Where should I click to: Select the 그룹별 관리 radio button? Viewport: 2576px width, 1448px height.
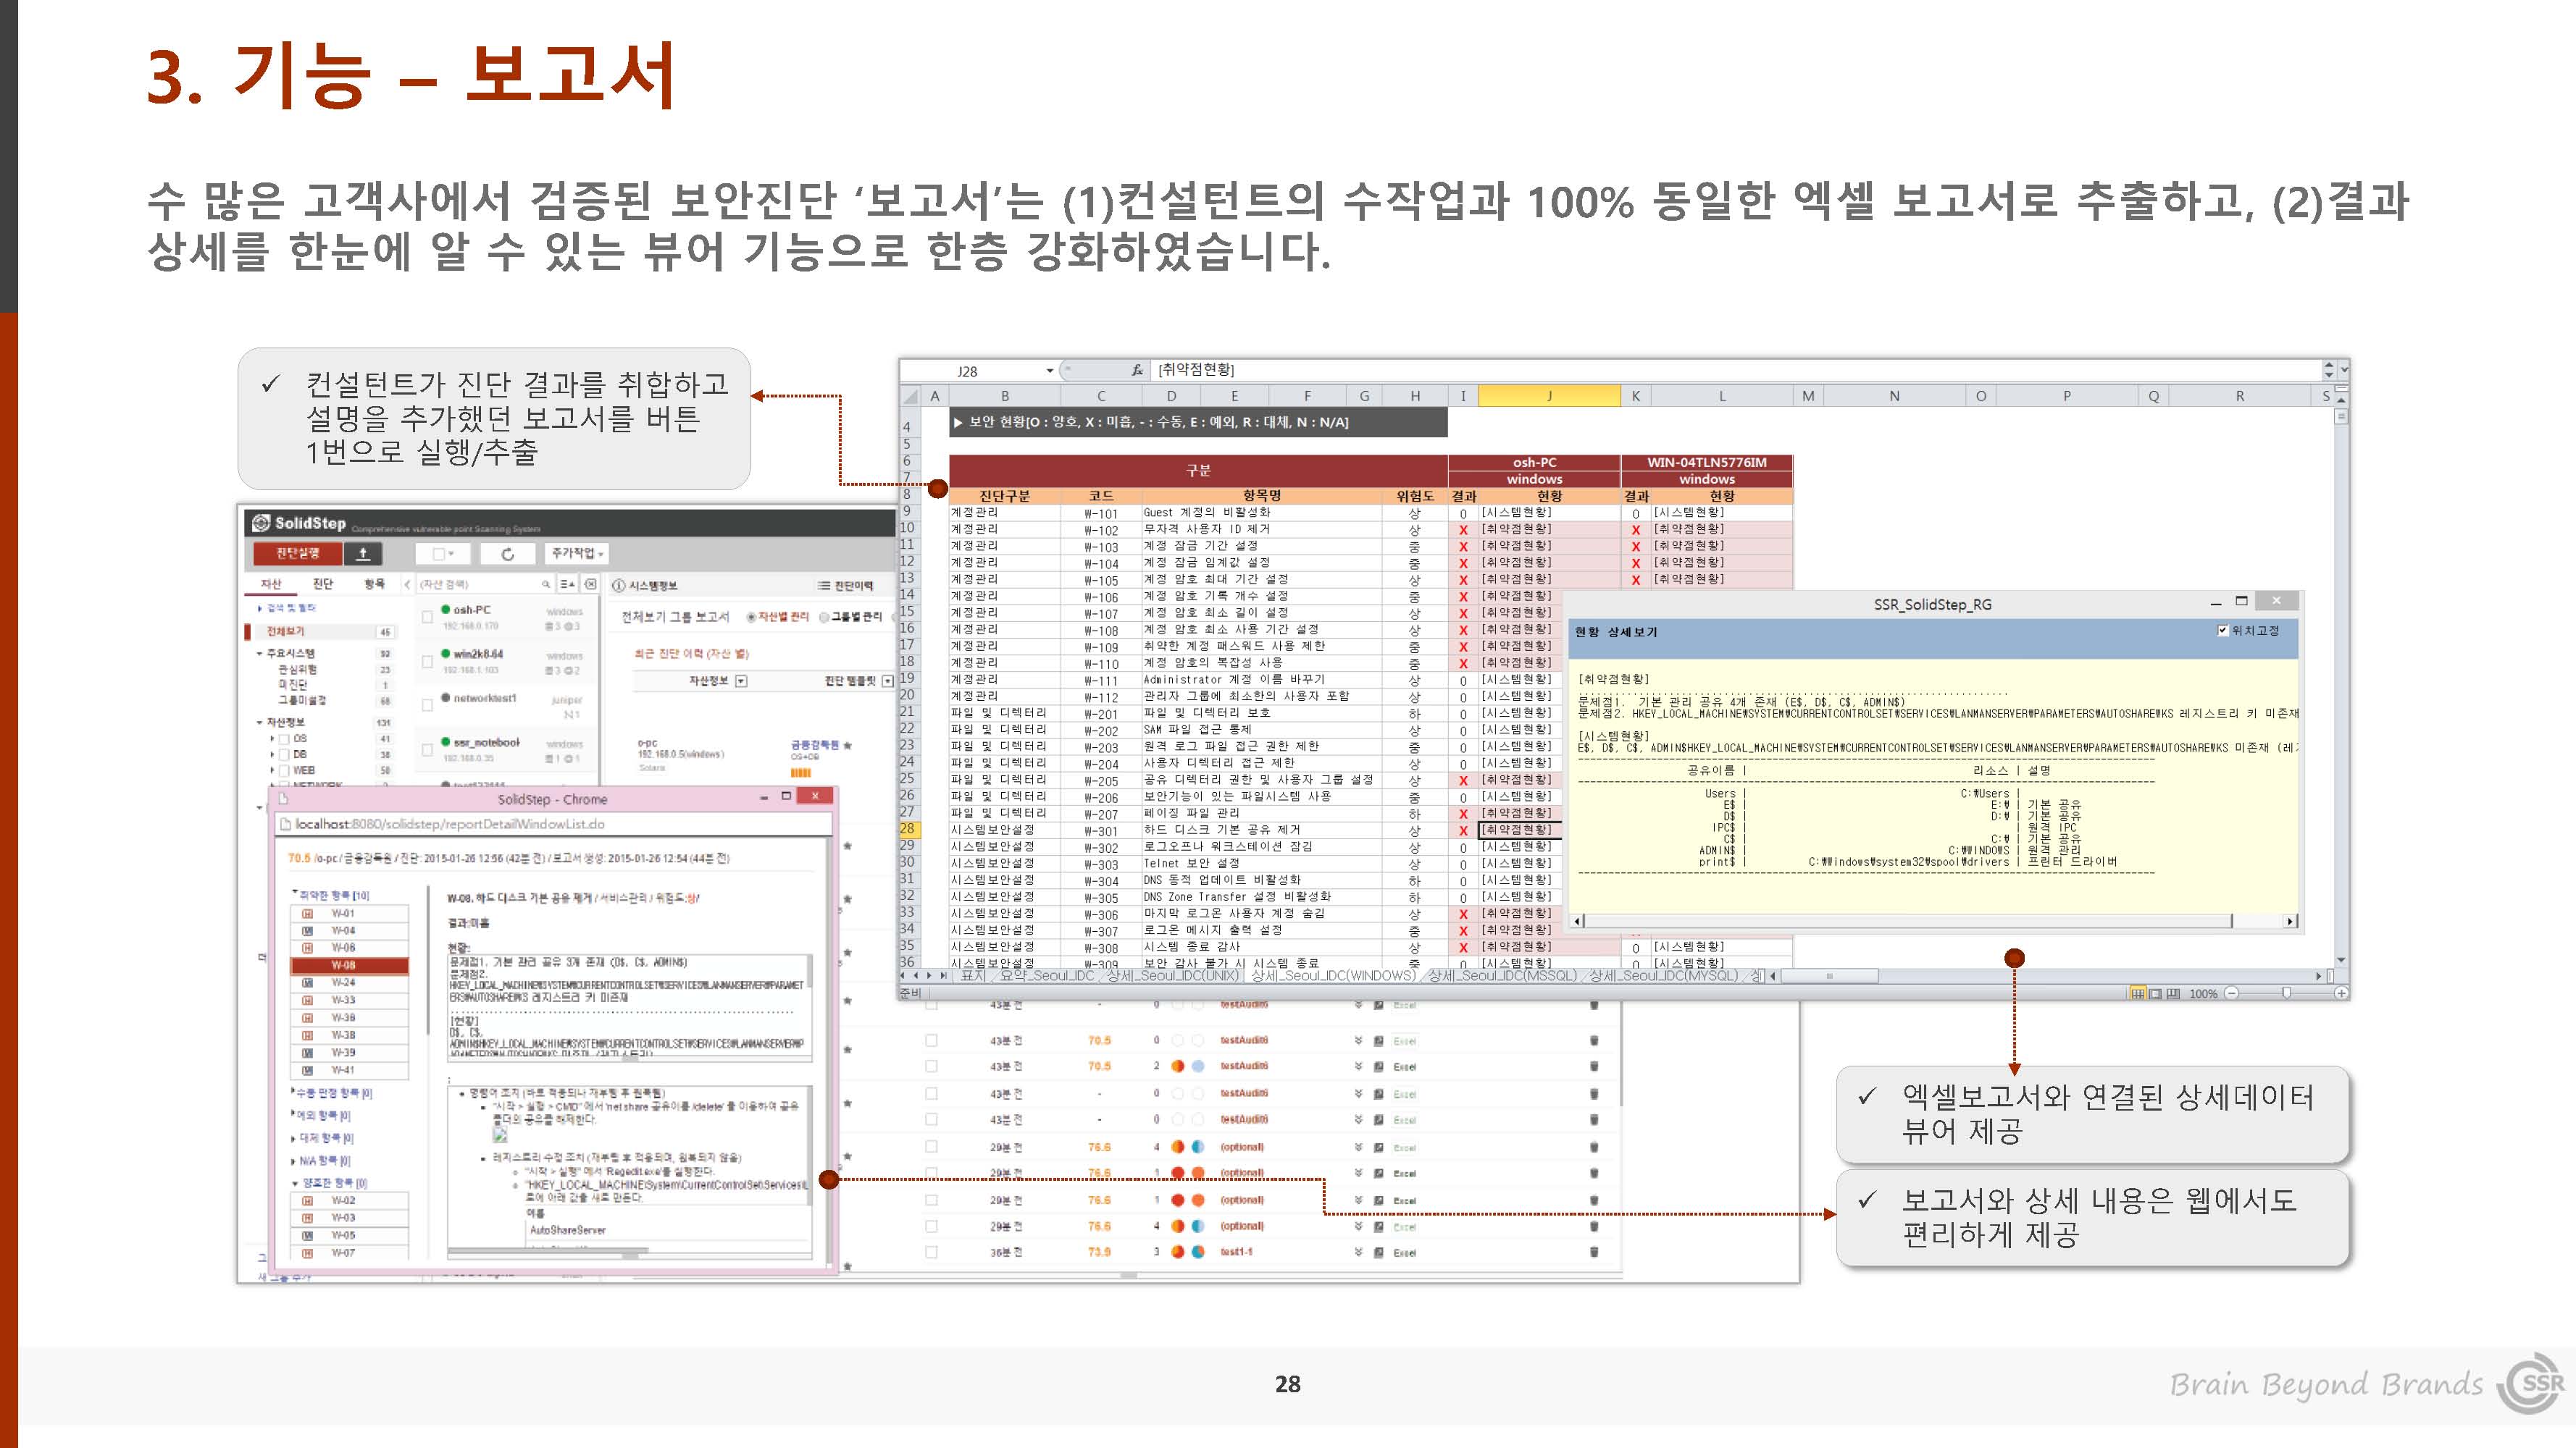[824, 618]
